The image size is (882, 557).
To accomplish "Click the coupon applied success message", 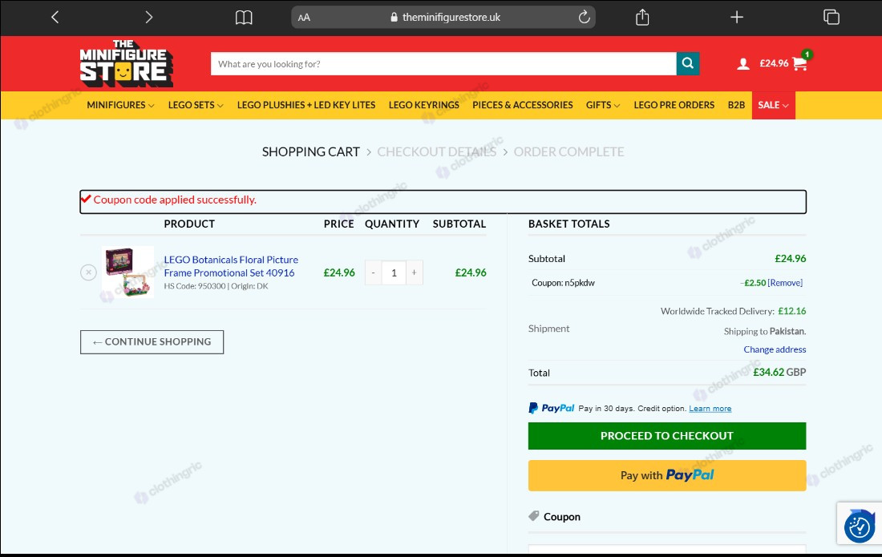I will point(174,200).
